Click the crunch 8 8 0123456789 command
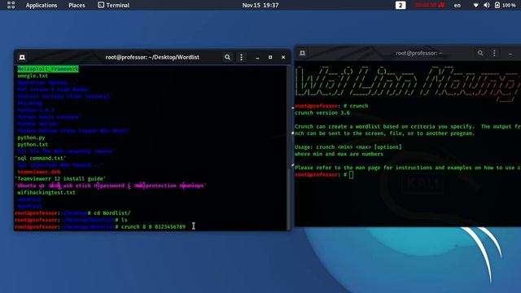Image resolution: width=521 pixels, height=293 pixels. tap(153, 226)
